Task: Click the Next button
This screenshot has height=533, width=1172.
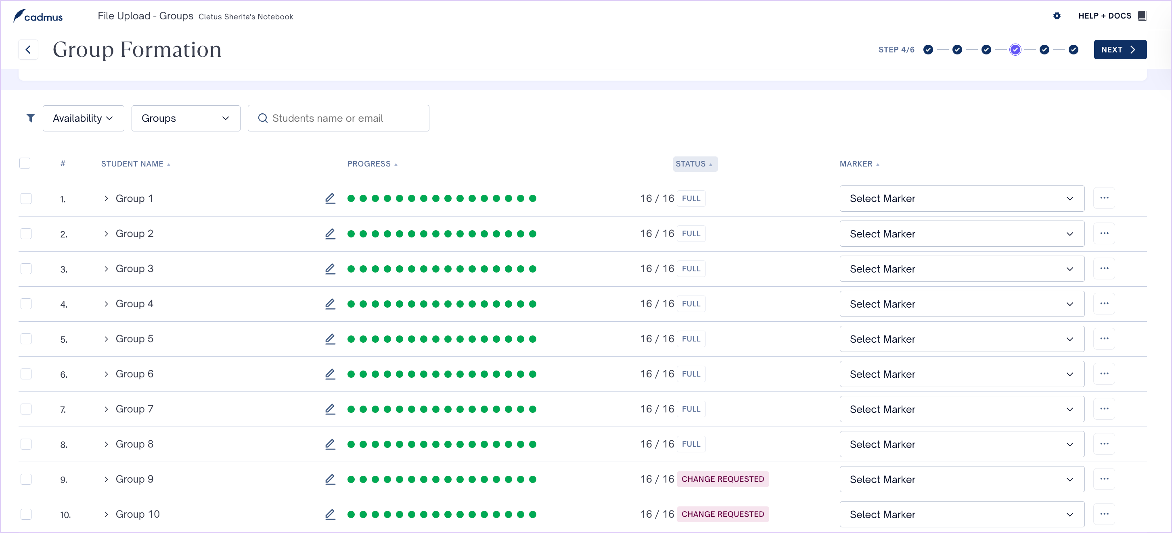Action: click(x=1119, y=50)
